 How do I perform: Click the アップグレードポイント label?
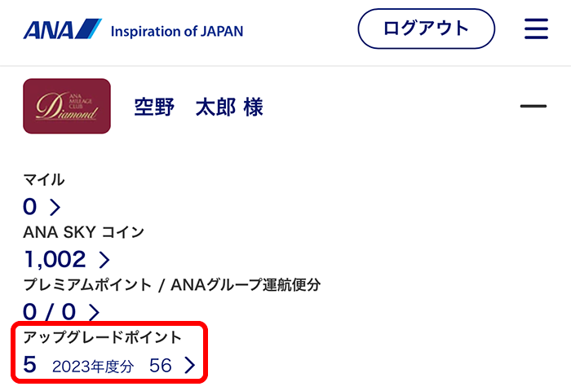pyautogui.click(x=102, y=337)
